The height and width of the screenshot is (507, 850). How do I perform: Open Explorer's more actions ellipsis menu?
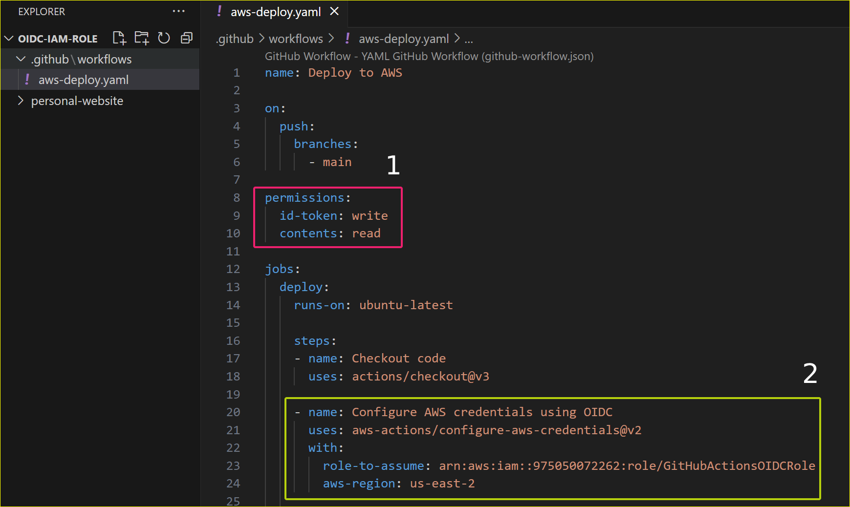click(x=179, y=11)
